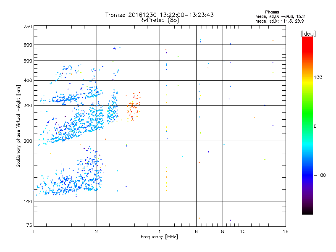This screenshot has height=252, width=336.
Task: Click the y-axis tick label '500'
Action: pyautogui.click(x=28, y=61)
